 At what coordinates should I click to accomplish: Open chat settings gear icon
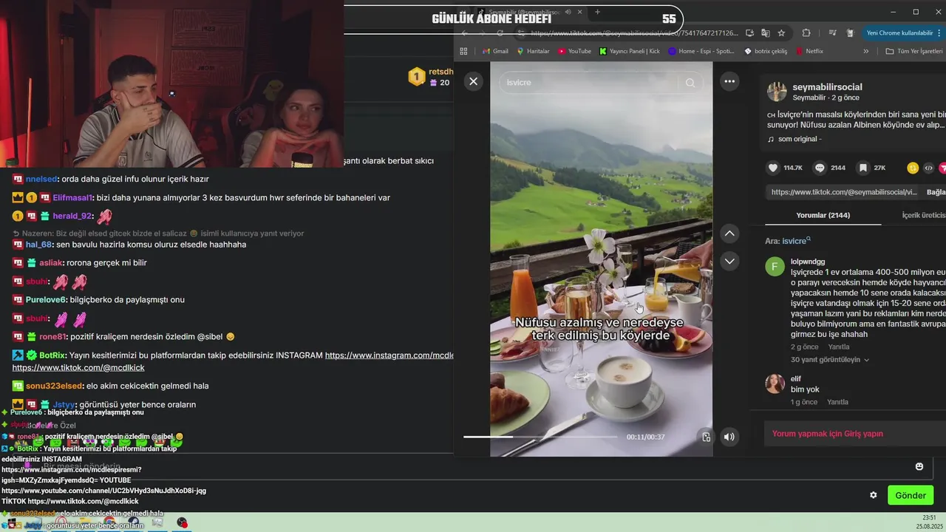point(874,495)
